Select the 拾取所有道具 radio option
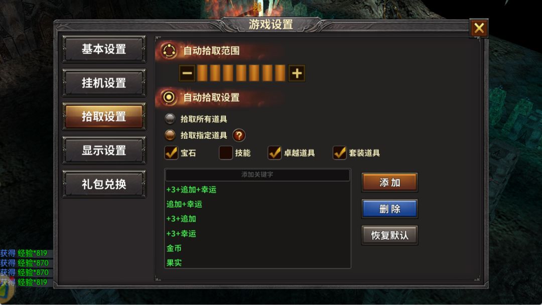The height and width of the screenshot is (305, 542). click(x=170, y=119)
